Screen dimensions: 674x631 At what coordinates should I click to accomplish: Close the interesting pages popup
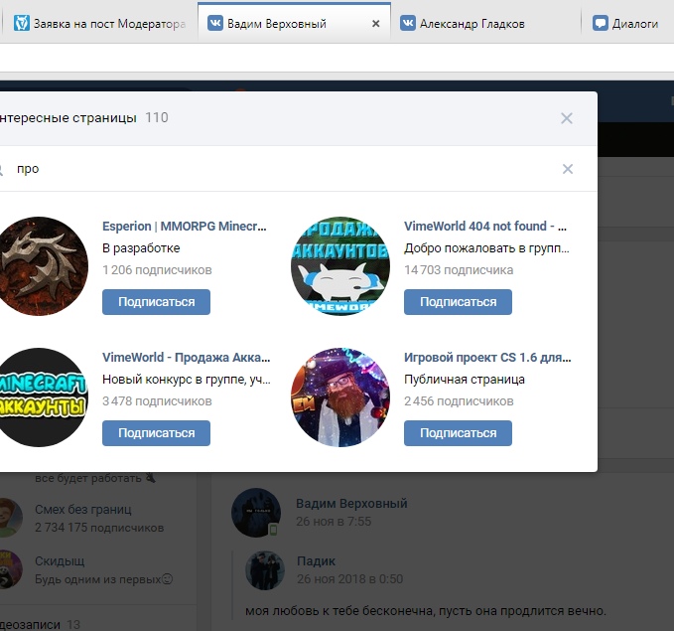tap(567, 118)
